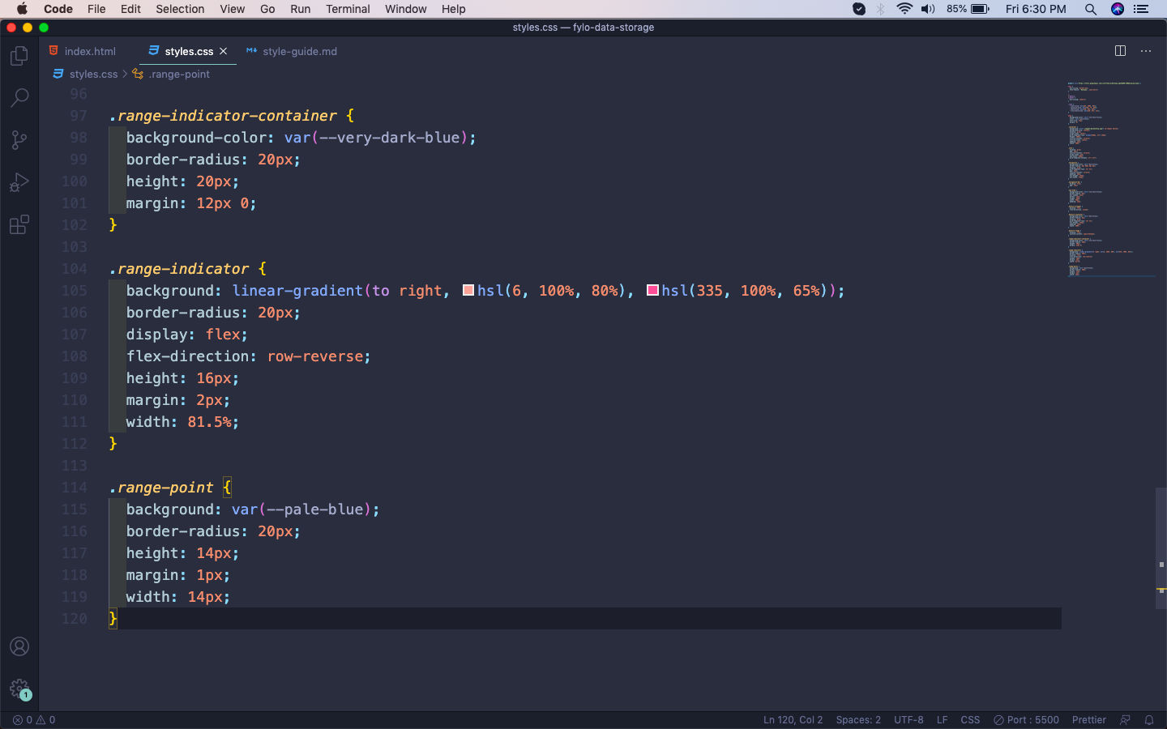Change encoding via UTF-8 status item
Image resolution: width=1167 pixels, height=729 pixels.
click(908, 719)
